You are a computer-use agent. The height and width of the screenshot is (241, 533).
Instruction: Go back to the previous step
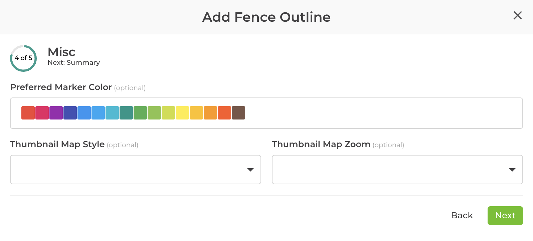[x=462, y=216]
